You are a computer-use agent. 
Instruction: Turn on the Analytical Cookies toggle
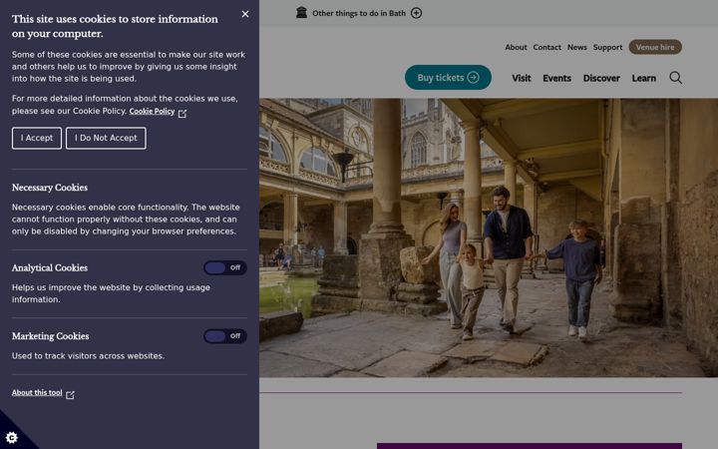coord(224,268)
